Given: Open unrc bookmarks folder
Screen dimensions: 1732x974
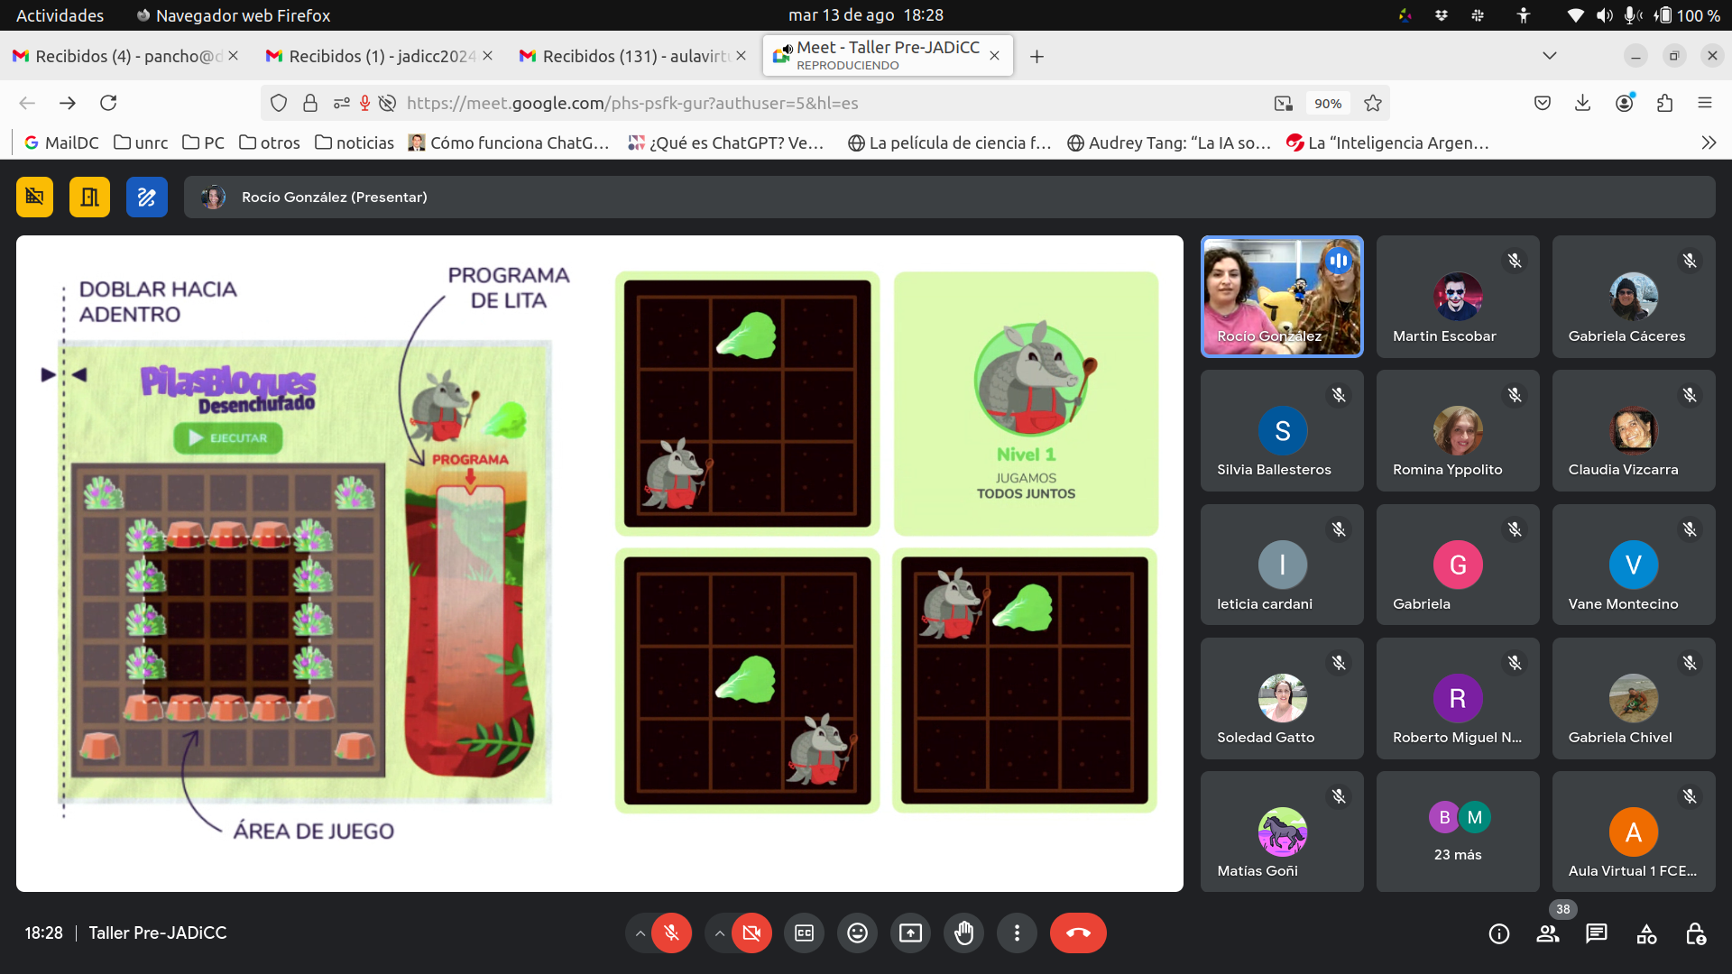Looking at the screenshot, I should pos(141,142).
